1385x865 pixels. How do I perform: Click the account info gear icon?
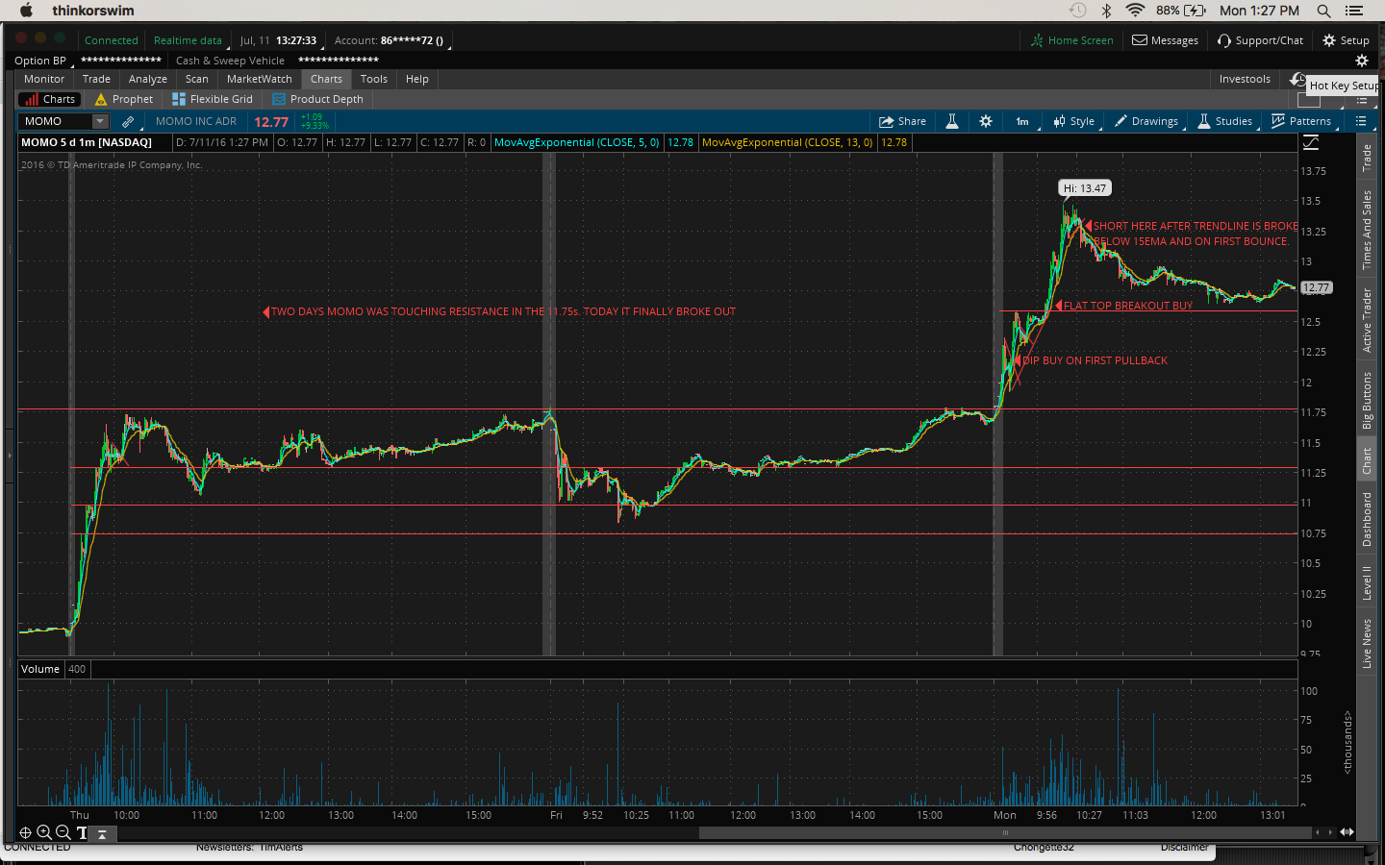[x=1362, y=61]
